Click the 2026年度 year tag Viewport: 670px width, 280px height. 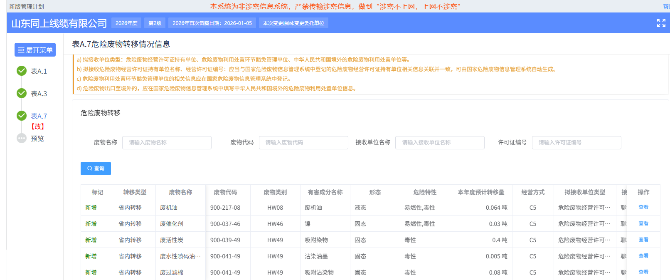tap(126, 23)
